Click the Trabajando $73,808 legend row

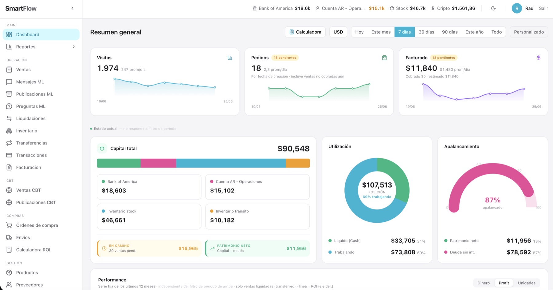377,252
